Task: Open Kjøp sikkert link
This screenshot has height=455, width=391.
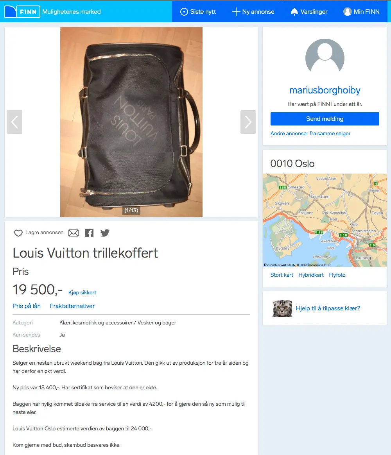Action: (82, 292)
